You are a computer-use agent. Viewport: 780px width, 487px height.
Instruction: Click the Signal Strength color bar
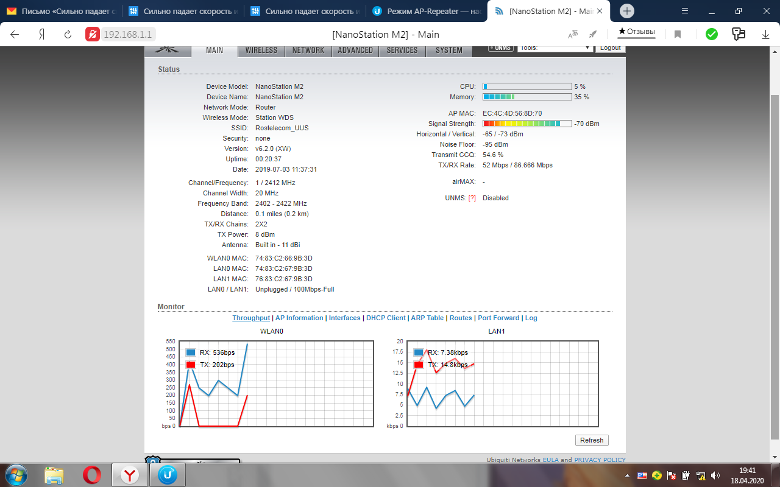(527, 124)
